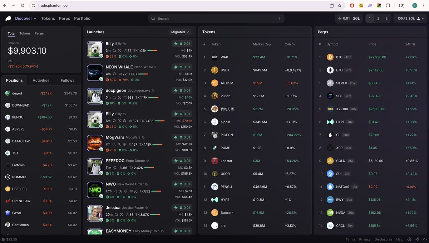The width and height of the screenshot is (429, 243).
Task: Click the red adblocker extension icon
Action: [352, 6]
